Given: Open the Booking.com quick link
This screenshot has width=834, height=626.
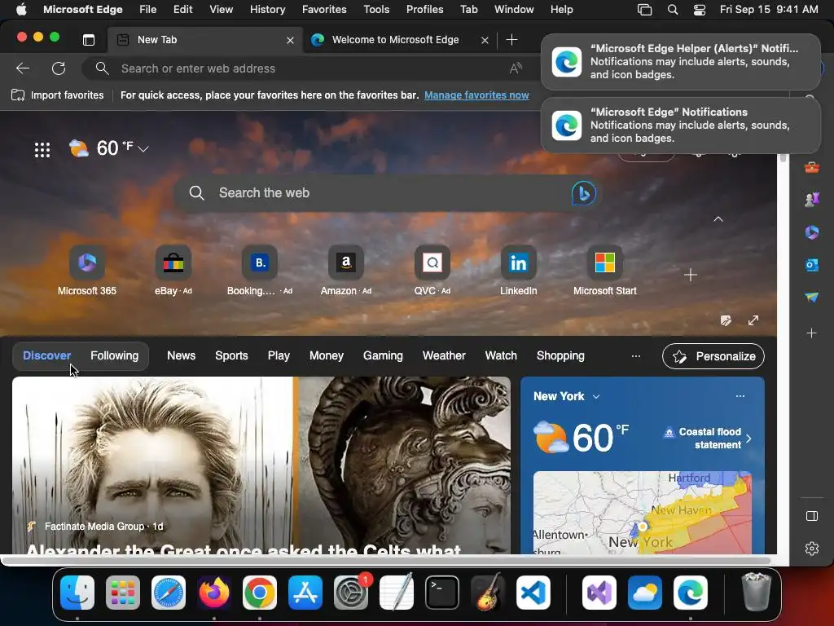Looking at the screenshot, I should click(260, 271).
